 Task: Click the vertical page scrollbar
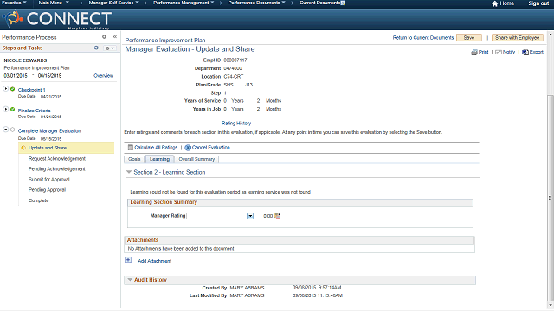551,198
